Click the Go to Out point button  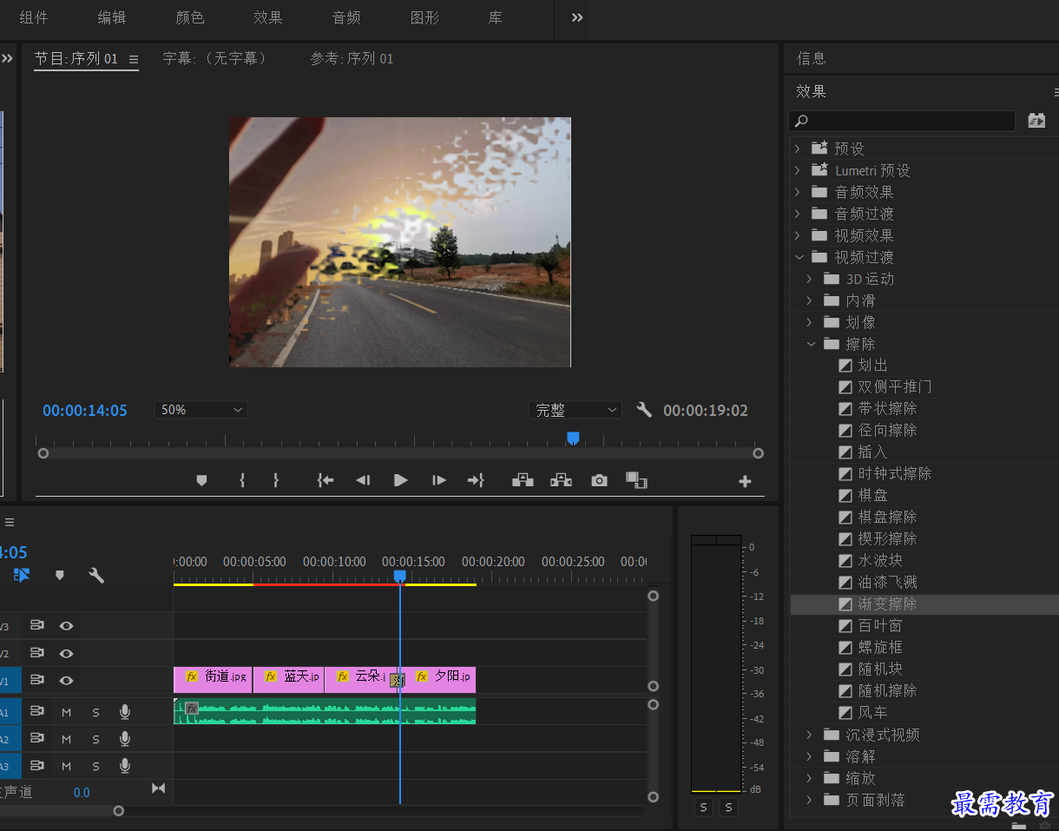(x=476, y=480)
